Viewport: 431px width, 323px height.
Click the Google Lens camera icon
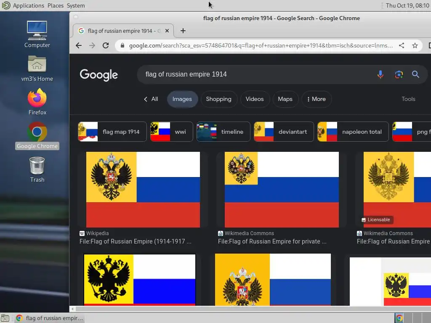tap(399, 74)
